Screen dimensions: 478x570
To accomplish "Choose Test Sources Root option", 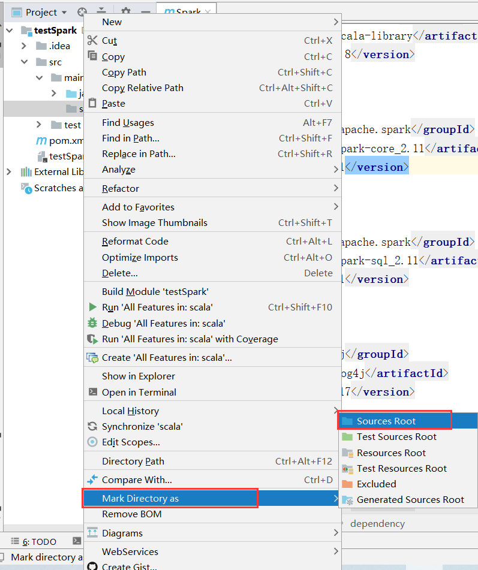I will coord(408,436).
